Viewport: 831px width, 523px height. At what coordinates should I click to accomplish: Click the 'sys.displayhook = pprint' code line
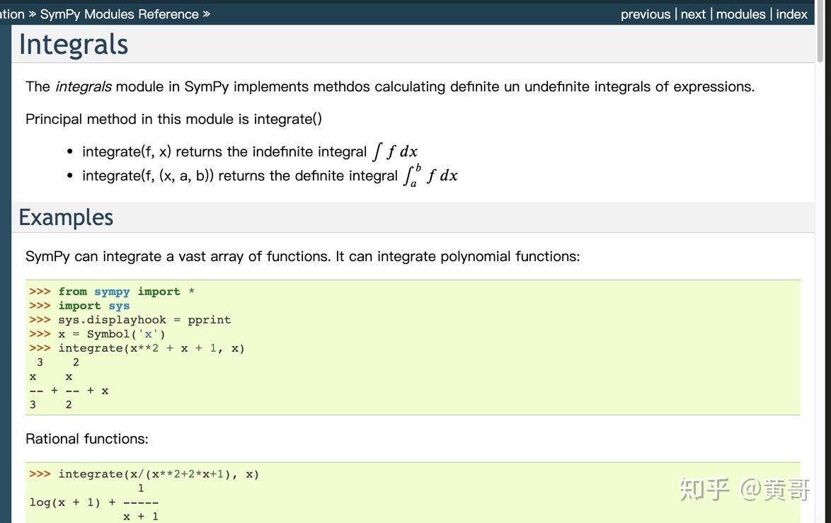144,320
